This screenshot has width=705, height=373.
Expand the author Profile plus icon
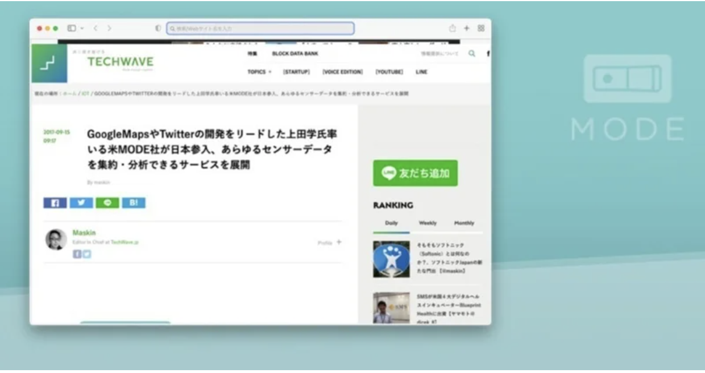339,242
